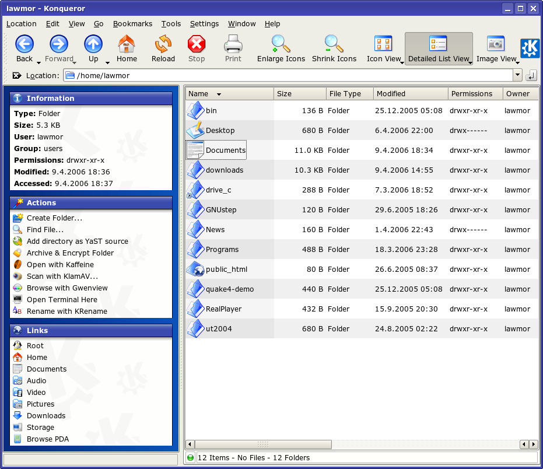Click Downloads link icon in Links
Image resolution: width=543 pixels, height=469 pixels.
[17, 416]
